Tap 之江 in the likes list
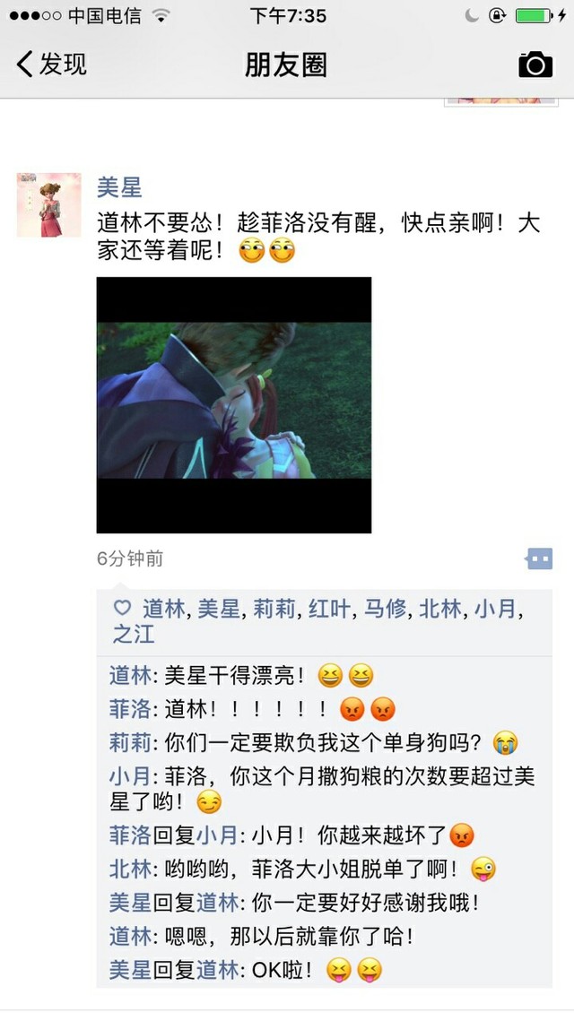Screen dimensions: 574x1021 tap(135, 634)
